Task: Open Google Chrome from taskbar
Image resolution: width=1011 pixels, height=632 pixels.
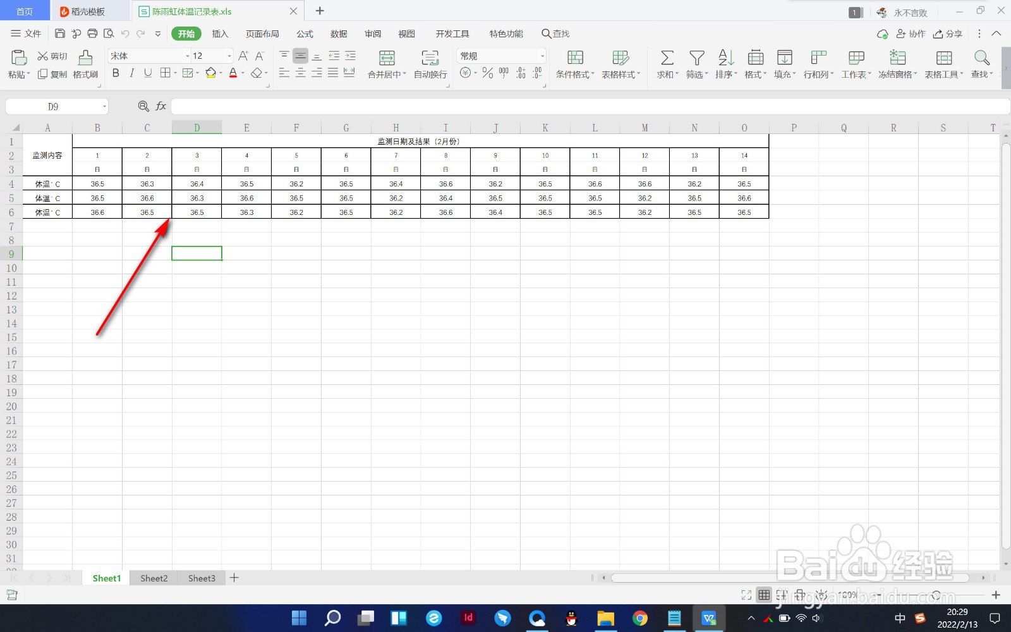Action: pyautogui.click(x=639, y=618)
